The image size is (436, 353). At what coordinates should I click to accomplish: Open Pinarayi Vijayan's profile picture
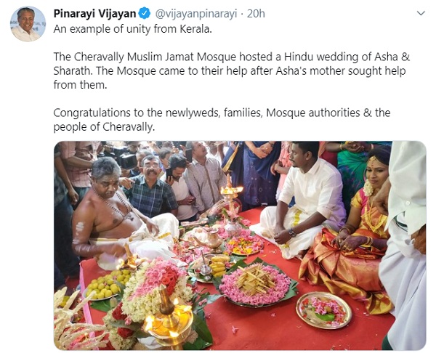[28, 24]
